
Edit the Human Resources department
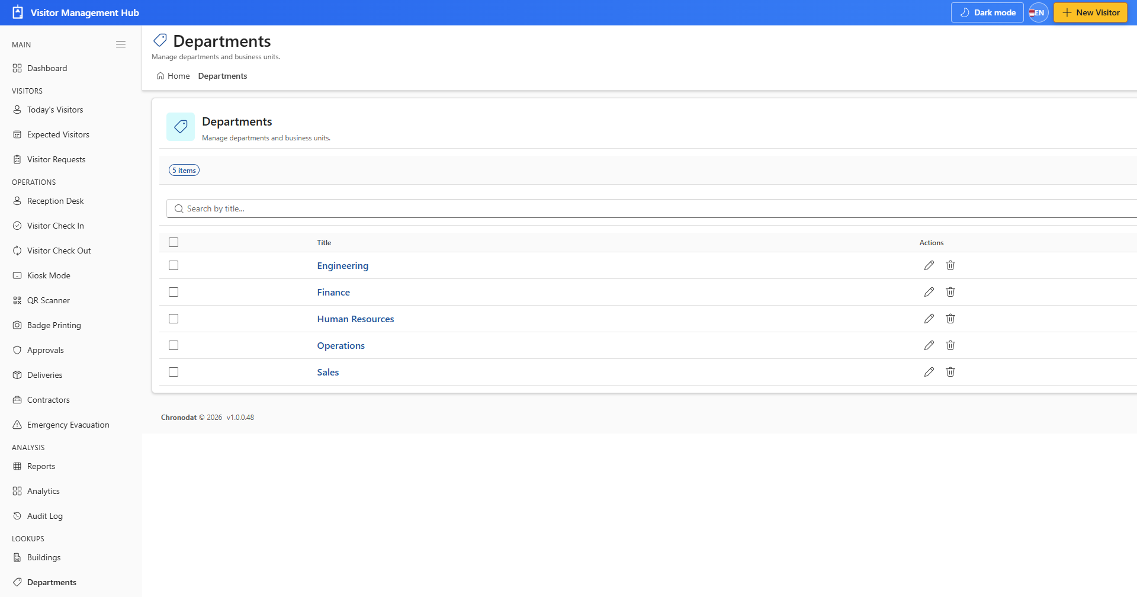coord(929,319)
